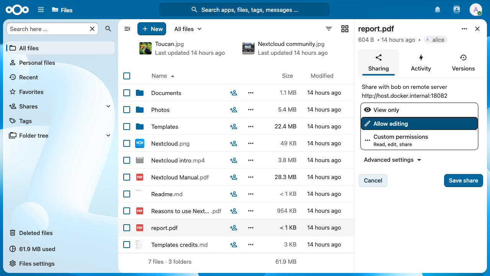Switch to the Versions tab
Viewport: 490px width, 276px height.
coord(463,62)
